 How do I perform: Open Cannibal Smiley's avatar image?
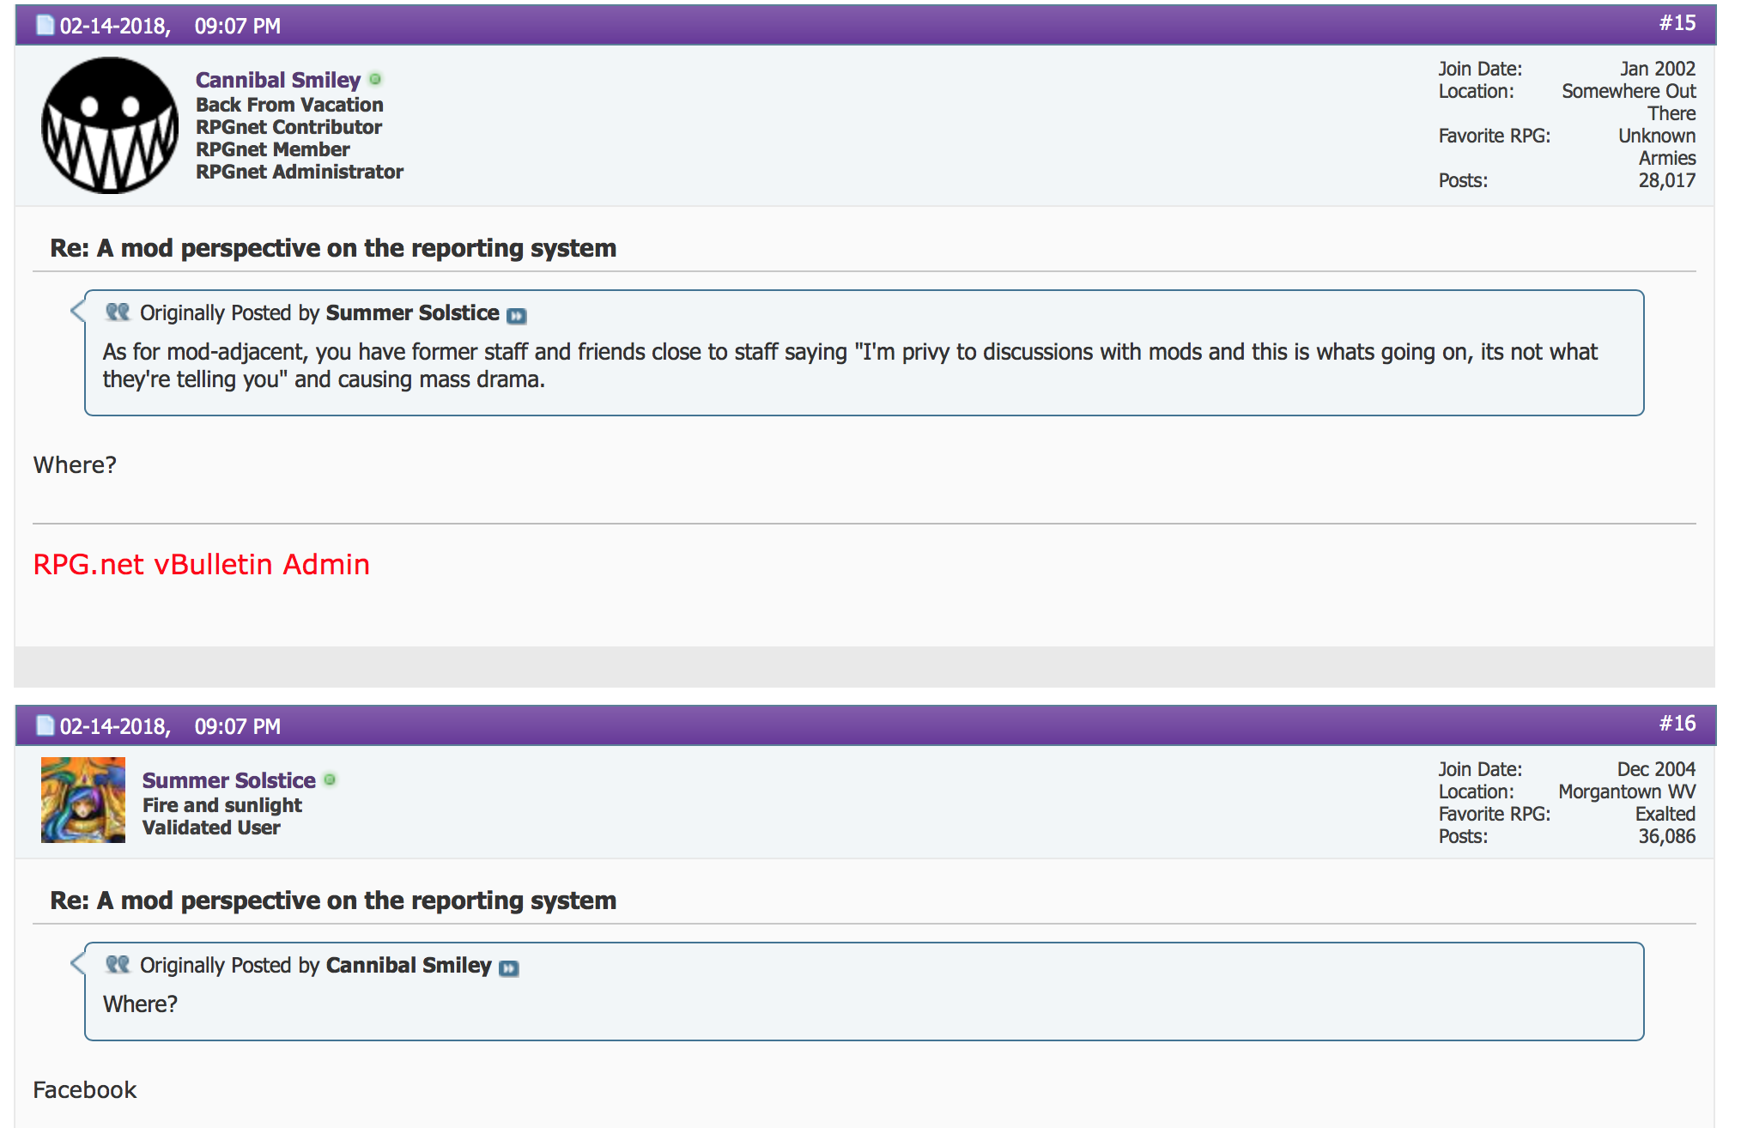(110, 125)
